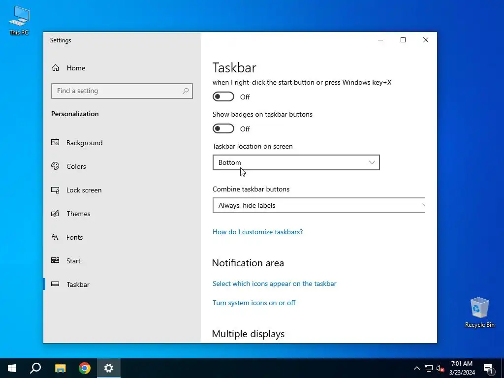Open the This PC desktop icon
The height and width of the screenshot is (378, 504).
tap(19, 20)
